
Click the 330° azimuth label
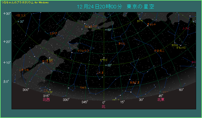(x=66, y=100)
